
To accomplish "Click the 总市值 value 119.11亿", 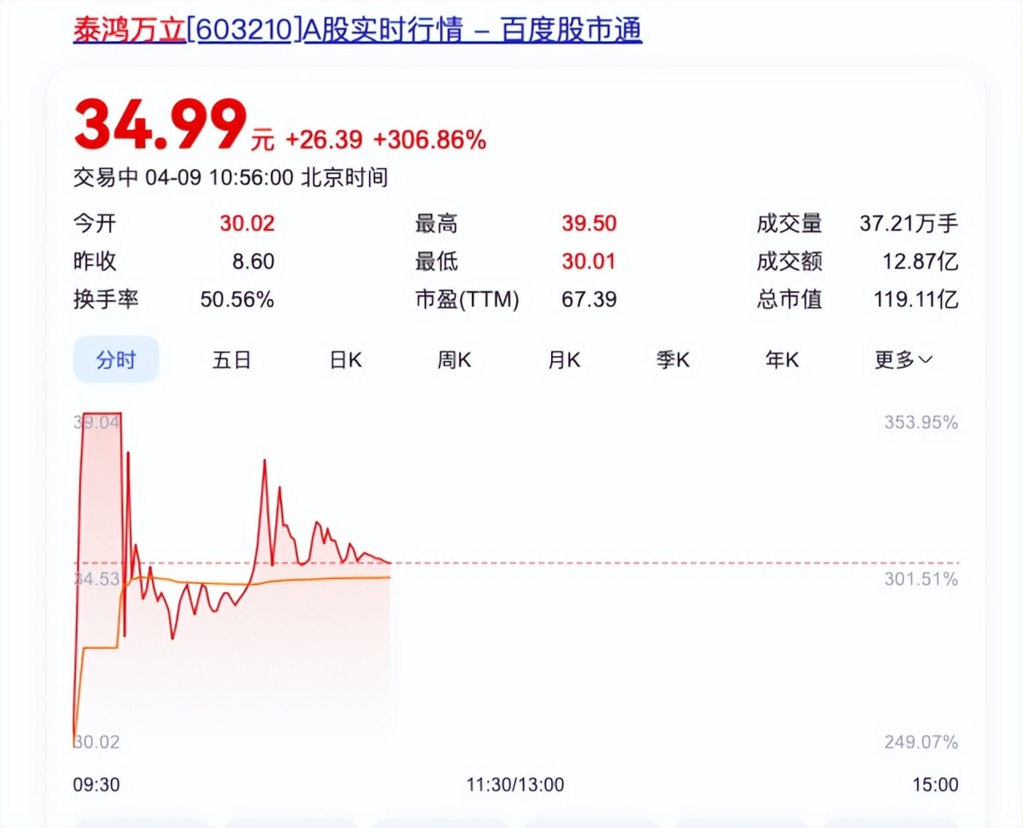I will 916,299.
